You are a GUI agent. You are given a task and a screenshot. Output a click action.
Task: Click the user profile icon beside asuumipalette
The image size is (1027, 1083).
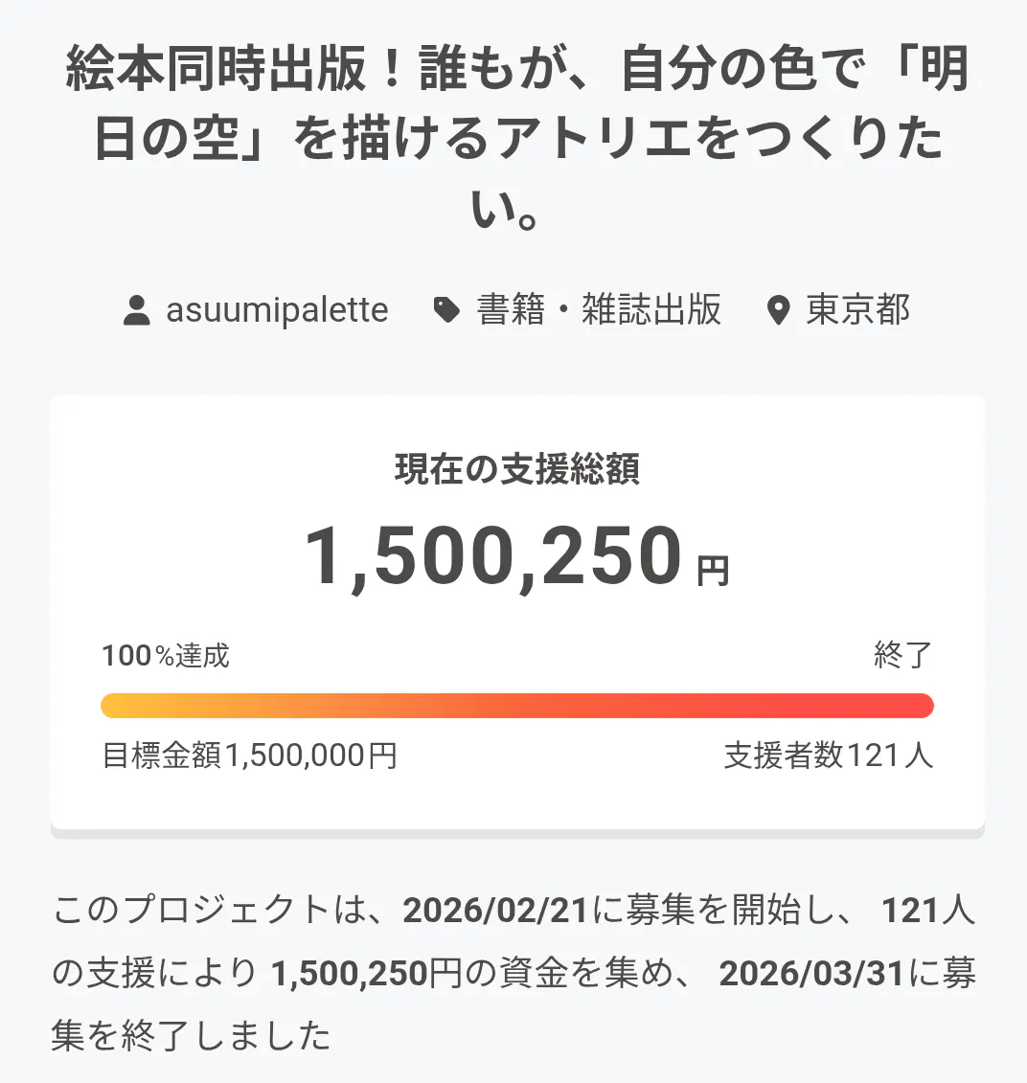(137, 310)
